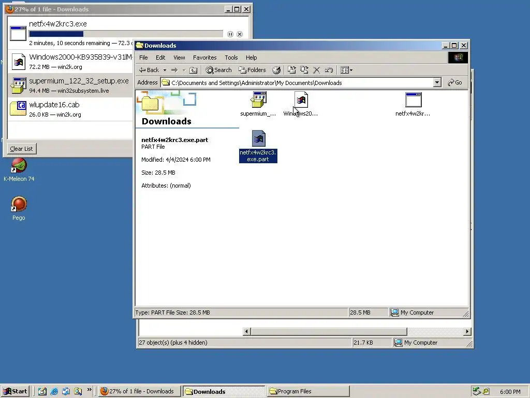Select the netfx4w2krc3.exe.part file
The image size is (530, 398).
pyautogui.click(x=258, y=146)
